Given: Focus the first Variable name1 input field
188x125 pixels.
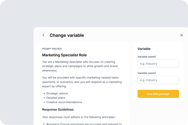Looking at the screenshot, I should 158,64.
